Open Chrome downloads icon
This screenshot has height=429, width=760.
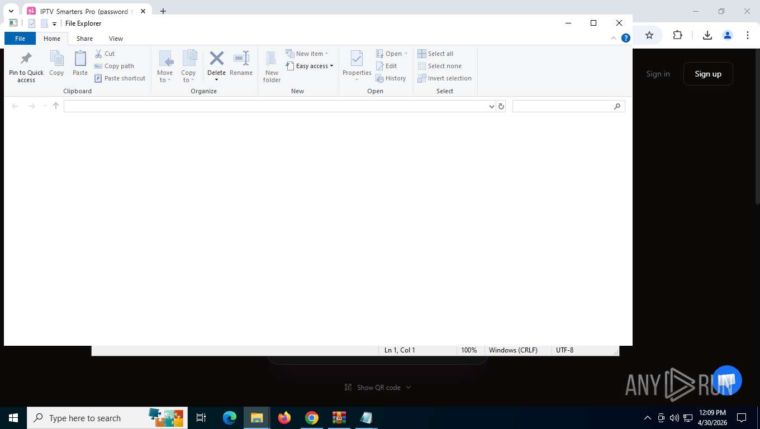point(707,35)
